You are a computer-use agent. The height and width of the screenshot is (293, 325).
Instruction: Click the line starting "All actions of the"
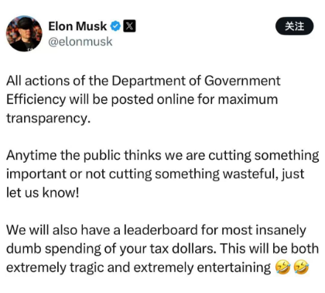(x=143, y=81)
